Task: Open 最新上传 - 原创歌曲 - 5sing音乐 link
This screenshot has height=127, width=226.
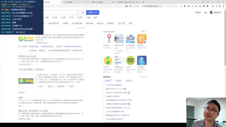Action: click(33, 111)
